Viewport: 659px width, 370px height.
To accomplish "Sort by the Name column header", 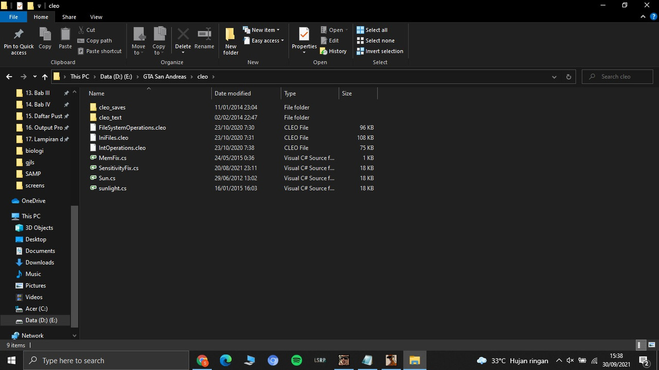I will [x=149, y=94].
